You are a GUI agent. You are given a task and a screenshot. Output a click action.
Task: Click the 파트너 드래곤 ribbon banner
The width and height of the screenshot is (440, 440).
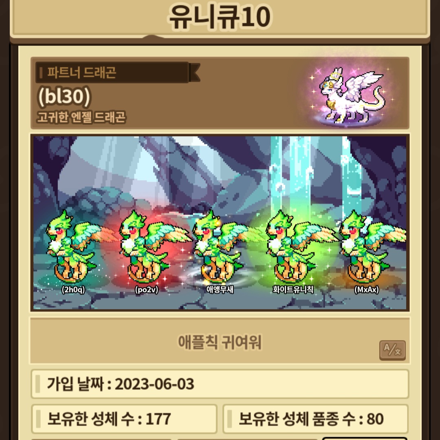tap(118, 73)
